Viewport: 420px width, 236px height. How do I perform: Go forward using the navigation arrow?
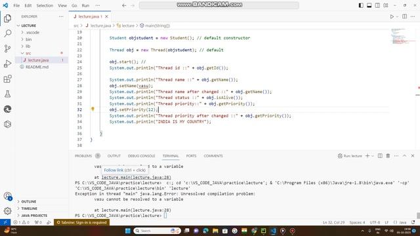133,5
